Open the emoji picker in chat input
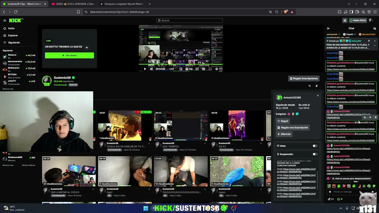 (x=373, y=192)
